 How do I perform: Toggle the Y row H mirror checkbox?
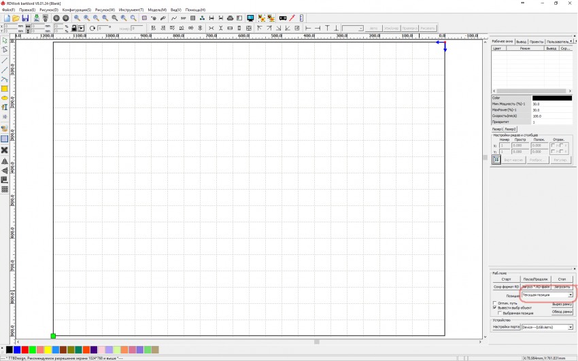point(553,152)
